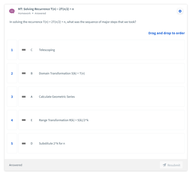Click position number 1 box

coord(12,50)
